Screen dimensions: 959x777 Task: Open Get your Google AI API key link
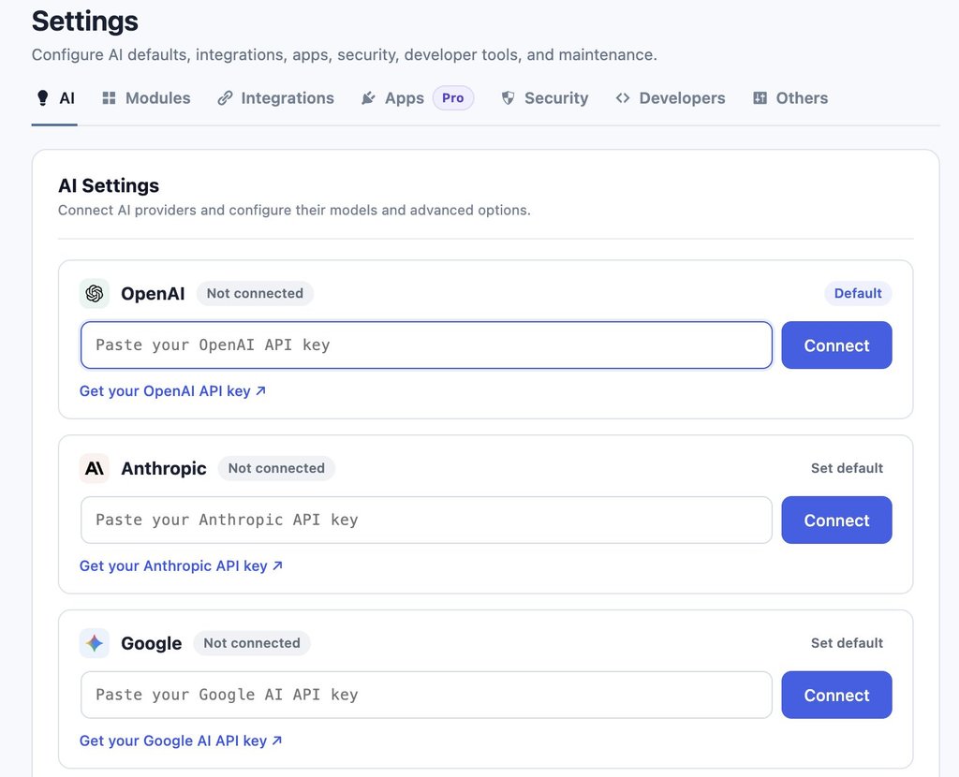[x=181, y=740]
